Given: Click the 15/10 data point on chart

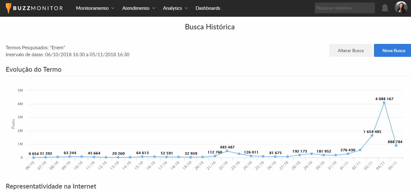Looking at the screenshot, I should 142,157.
